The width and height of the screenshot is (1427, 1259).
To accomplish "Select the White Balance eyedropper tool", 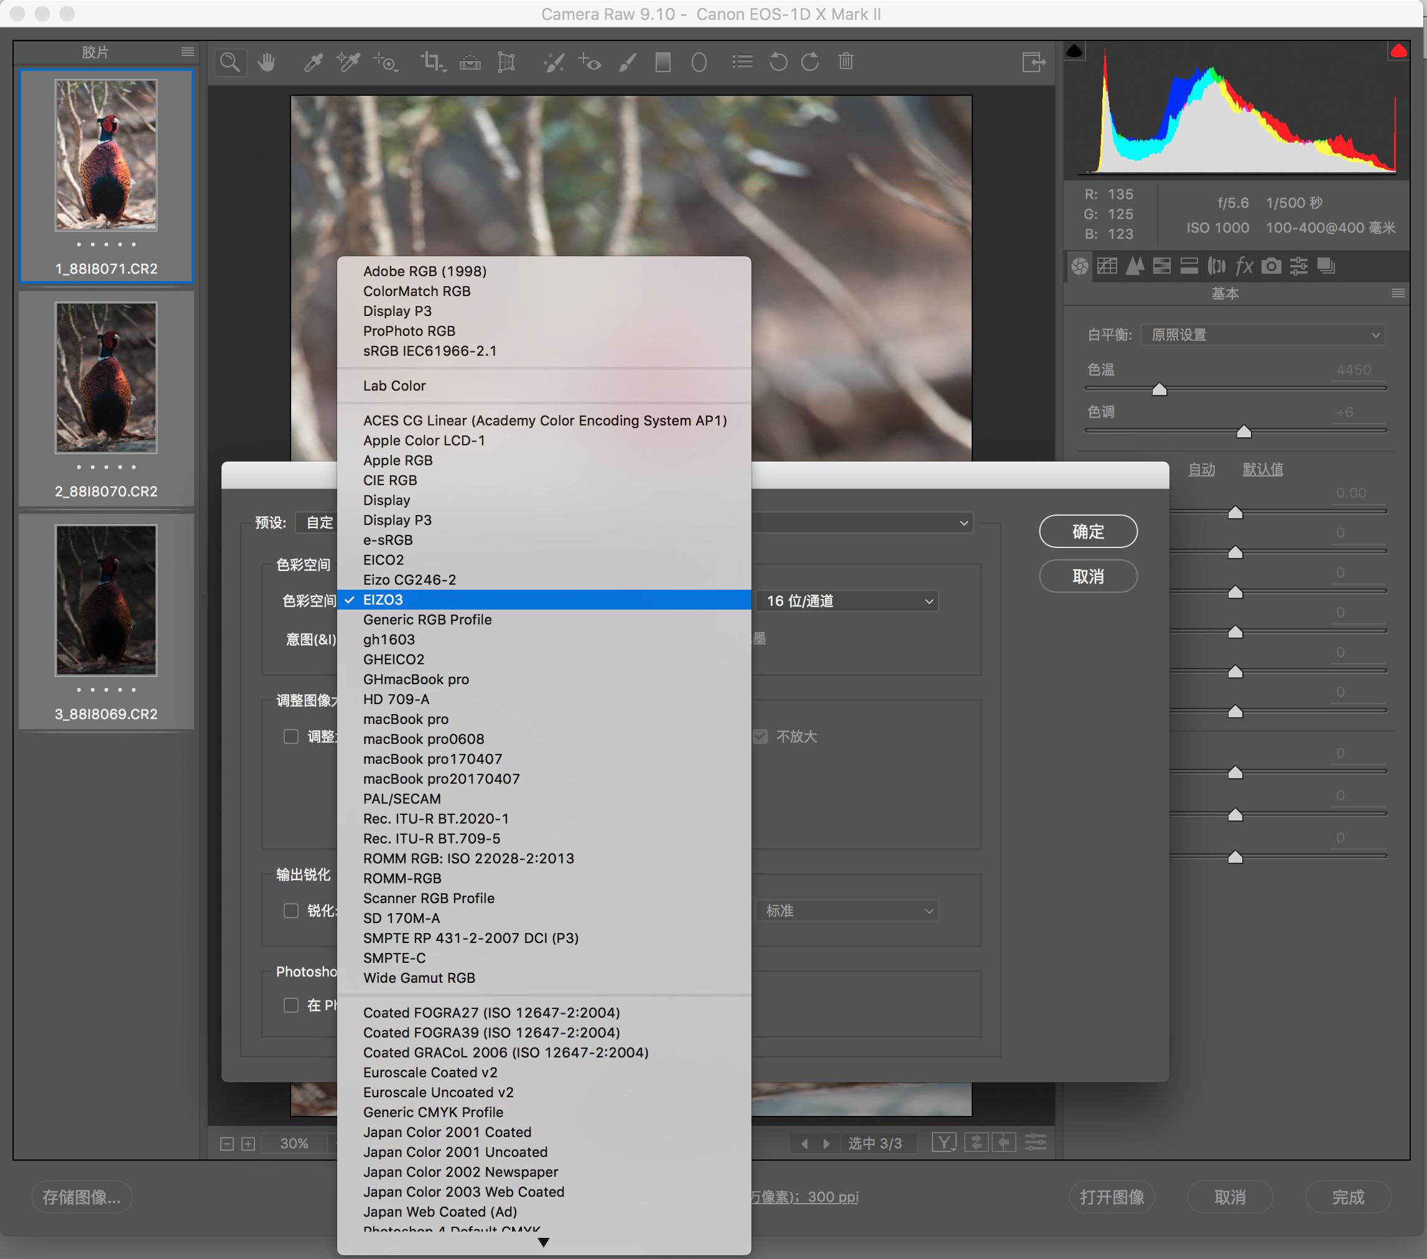I will click(313, 63).
